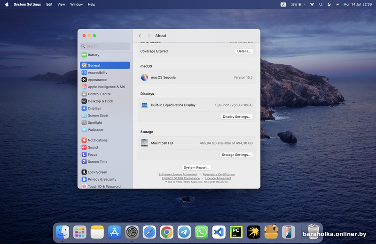376x244 pixels.
Task: Launch Finder from the Dock
Action: [63, 232]
